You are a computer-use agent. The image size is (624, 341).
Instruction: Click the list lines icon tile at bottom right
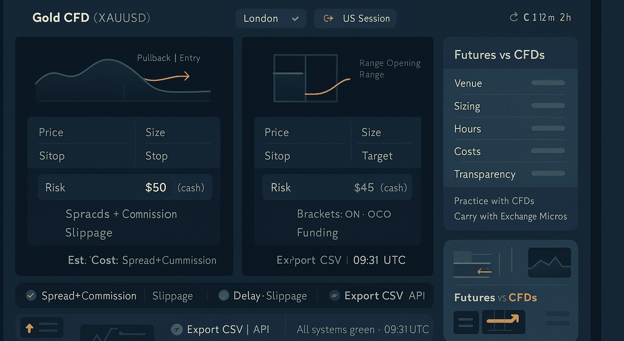tap(466, 322)
